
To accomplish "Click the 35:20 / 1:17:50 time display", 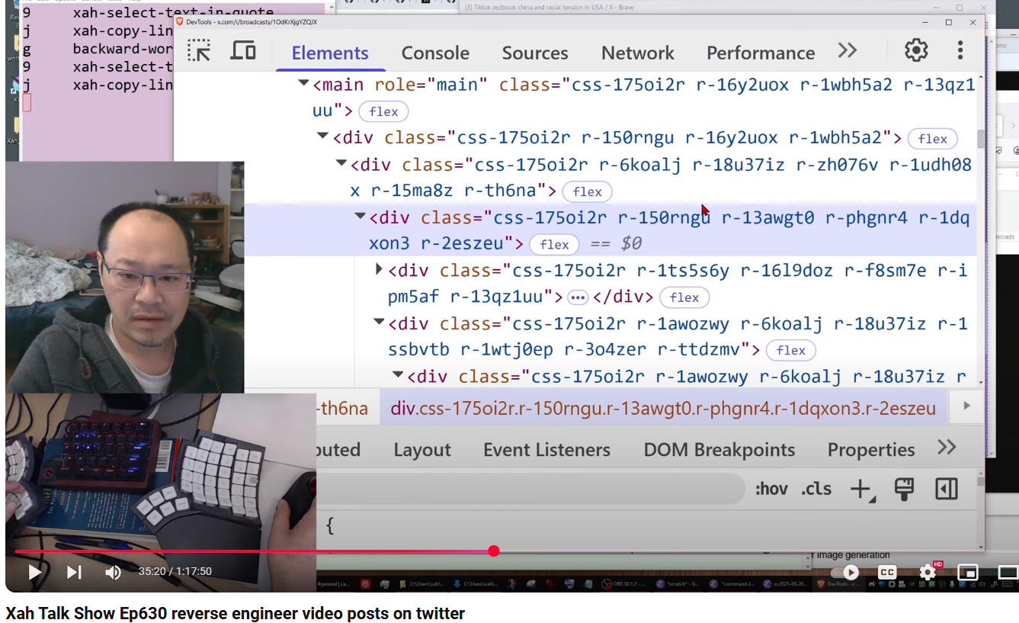I will point(175,571).
